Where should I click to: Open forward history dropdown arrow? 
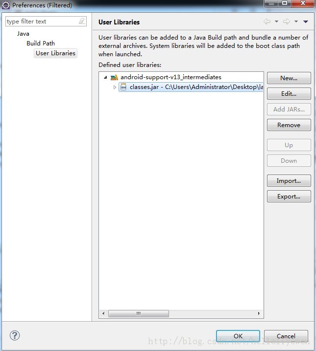click(296, 22)
